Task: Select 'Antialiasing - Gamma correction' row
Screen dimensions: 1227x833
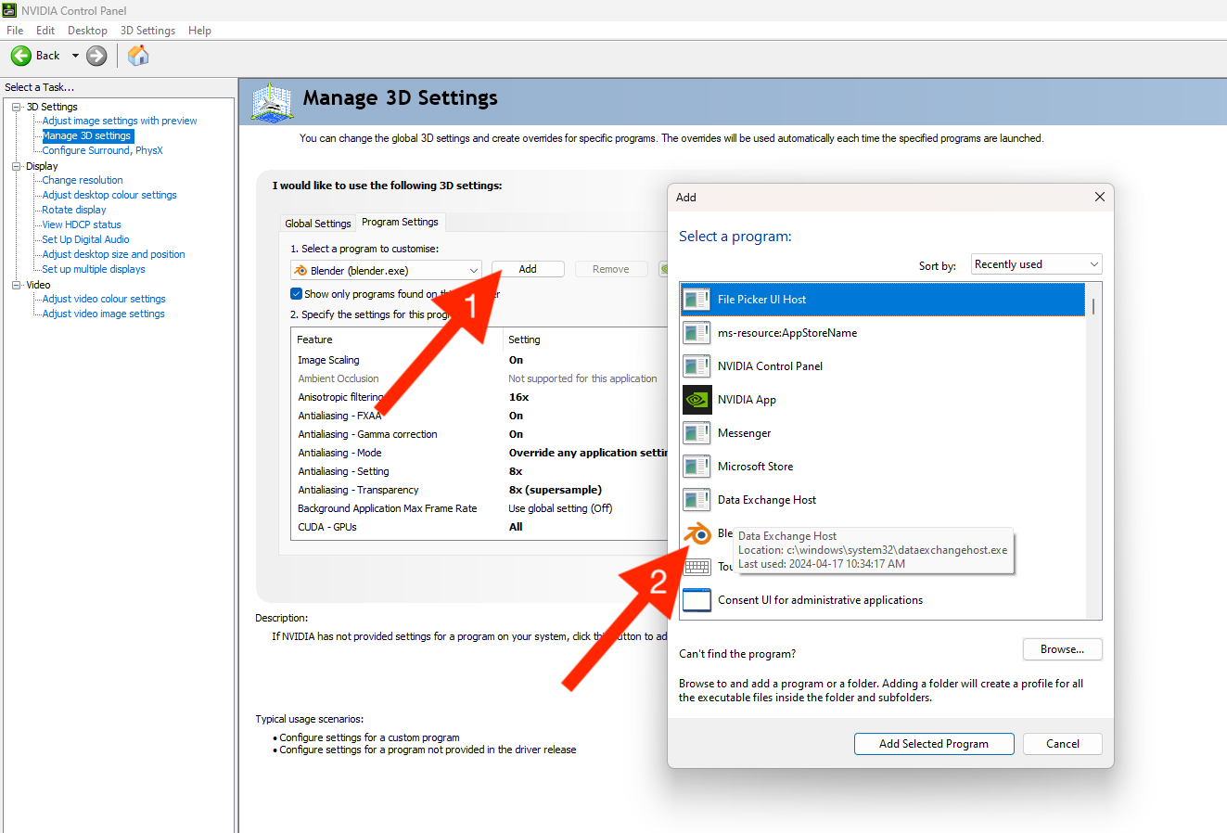Action: click(x=479, y=434)
